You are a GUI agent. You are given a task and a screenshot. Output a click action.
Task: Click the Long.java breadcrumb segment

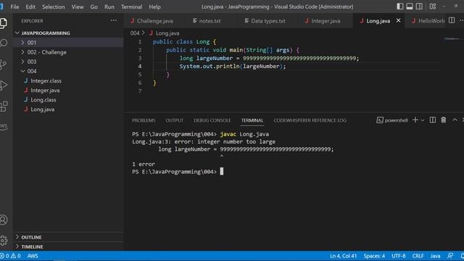point(165,33)
